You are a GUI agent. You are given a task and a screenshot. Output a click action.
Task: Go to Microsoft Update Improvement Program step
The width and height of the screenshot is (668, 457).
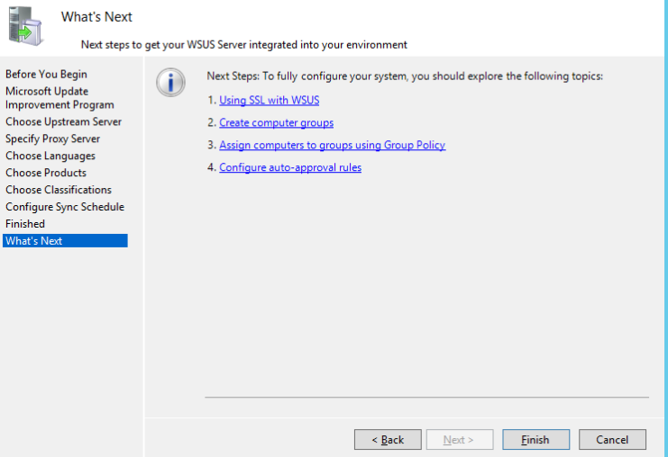pos(59,98)
